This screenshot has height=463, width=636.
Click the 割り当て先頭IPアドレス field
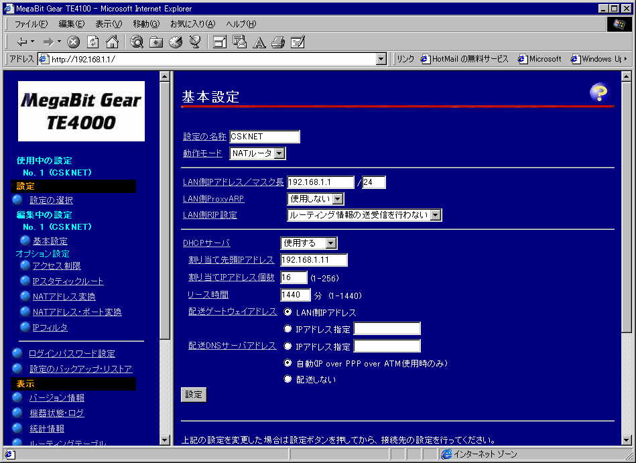pyautogui.click(x=314, y=260)
